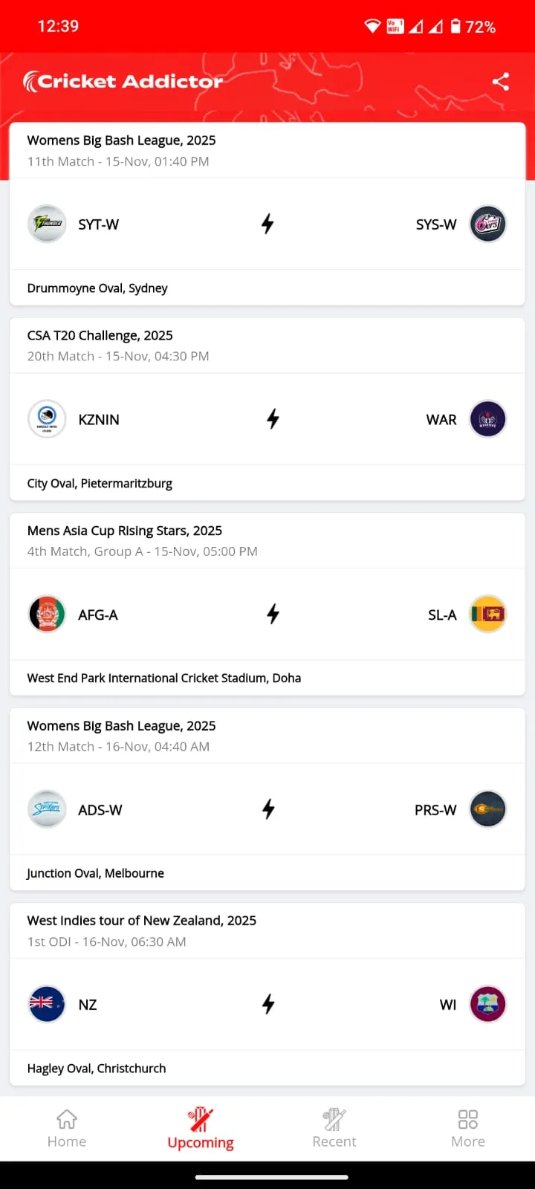Tap the share icon in header

pyautogui.click(x=501, y=82)
